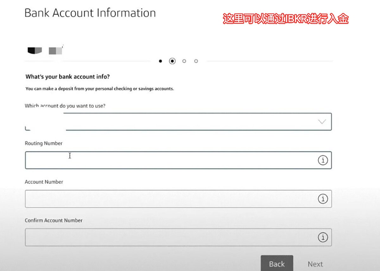Focus the Confirm Account Number field
Image resolution: width=380 pixels, height=271 pixels.
pyautogui.click(x=178, y=237)
